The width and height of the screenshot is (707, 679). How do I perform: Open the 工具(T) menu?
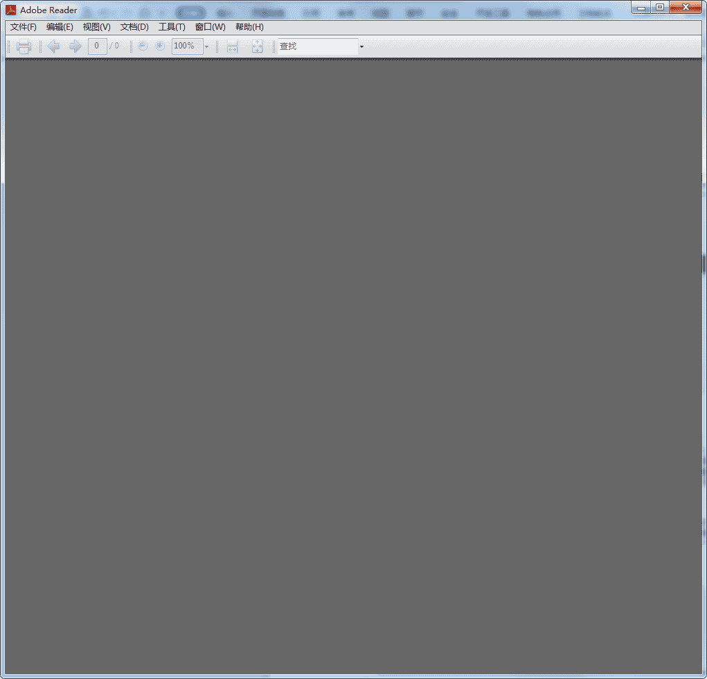coord(172,27)
